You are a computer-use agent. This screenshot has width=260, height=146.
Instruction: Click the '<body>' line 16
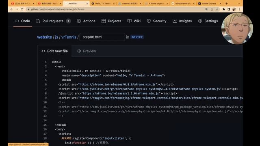[x=60, y=129]
